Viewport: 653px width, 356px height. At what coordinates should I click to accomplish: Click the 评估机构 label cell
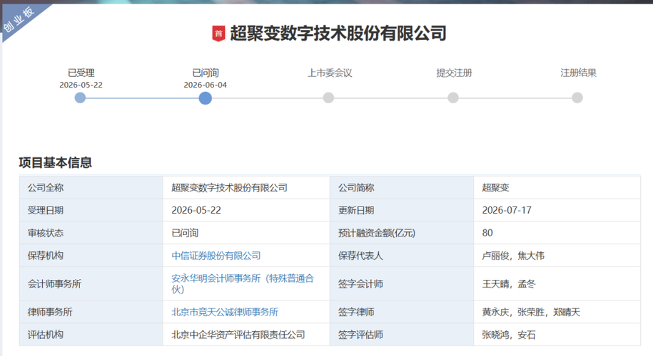pos(91,335)
